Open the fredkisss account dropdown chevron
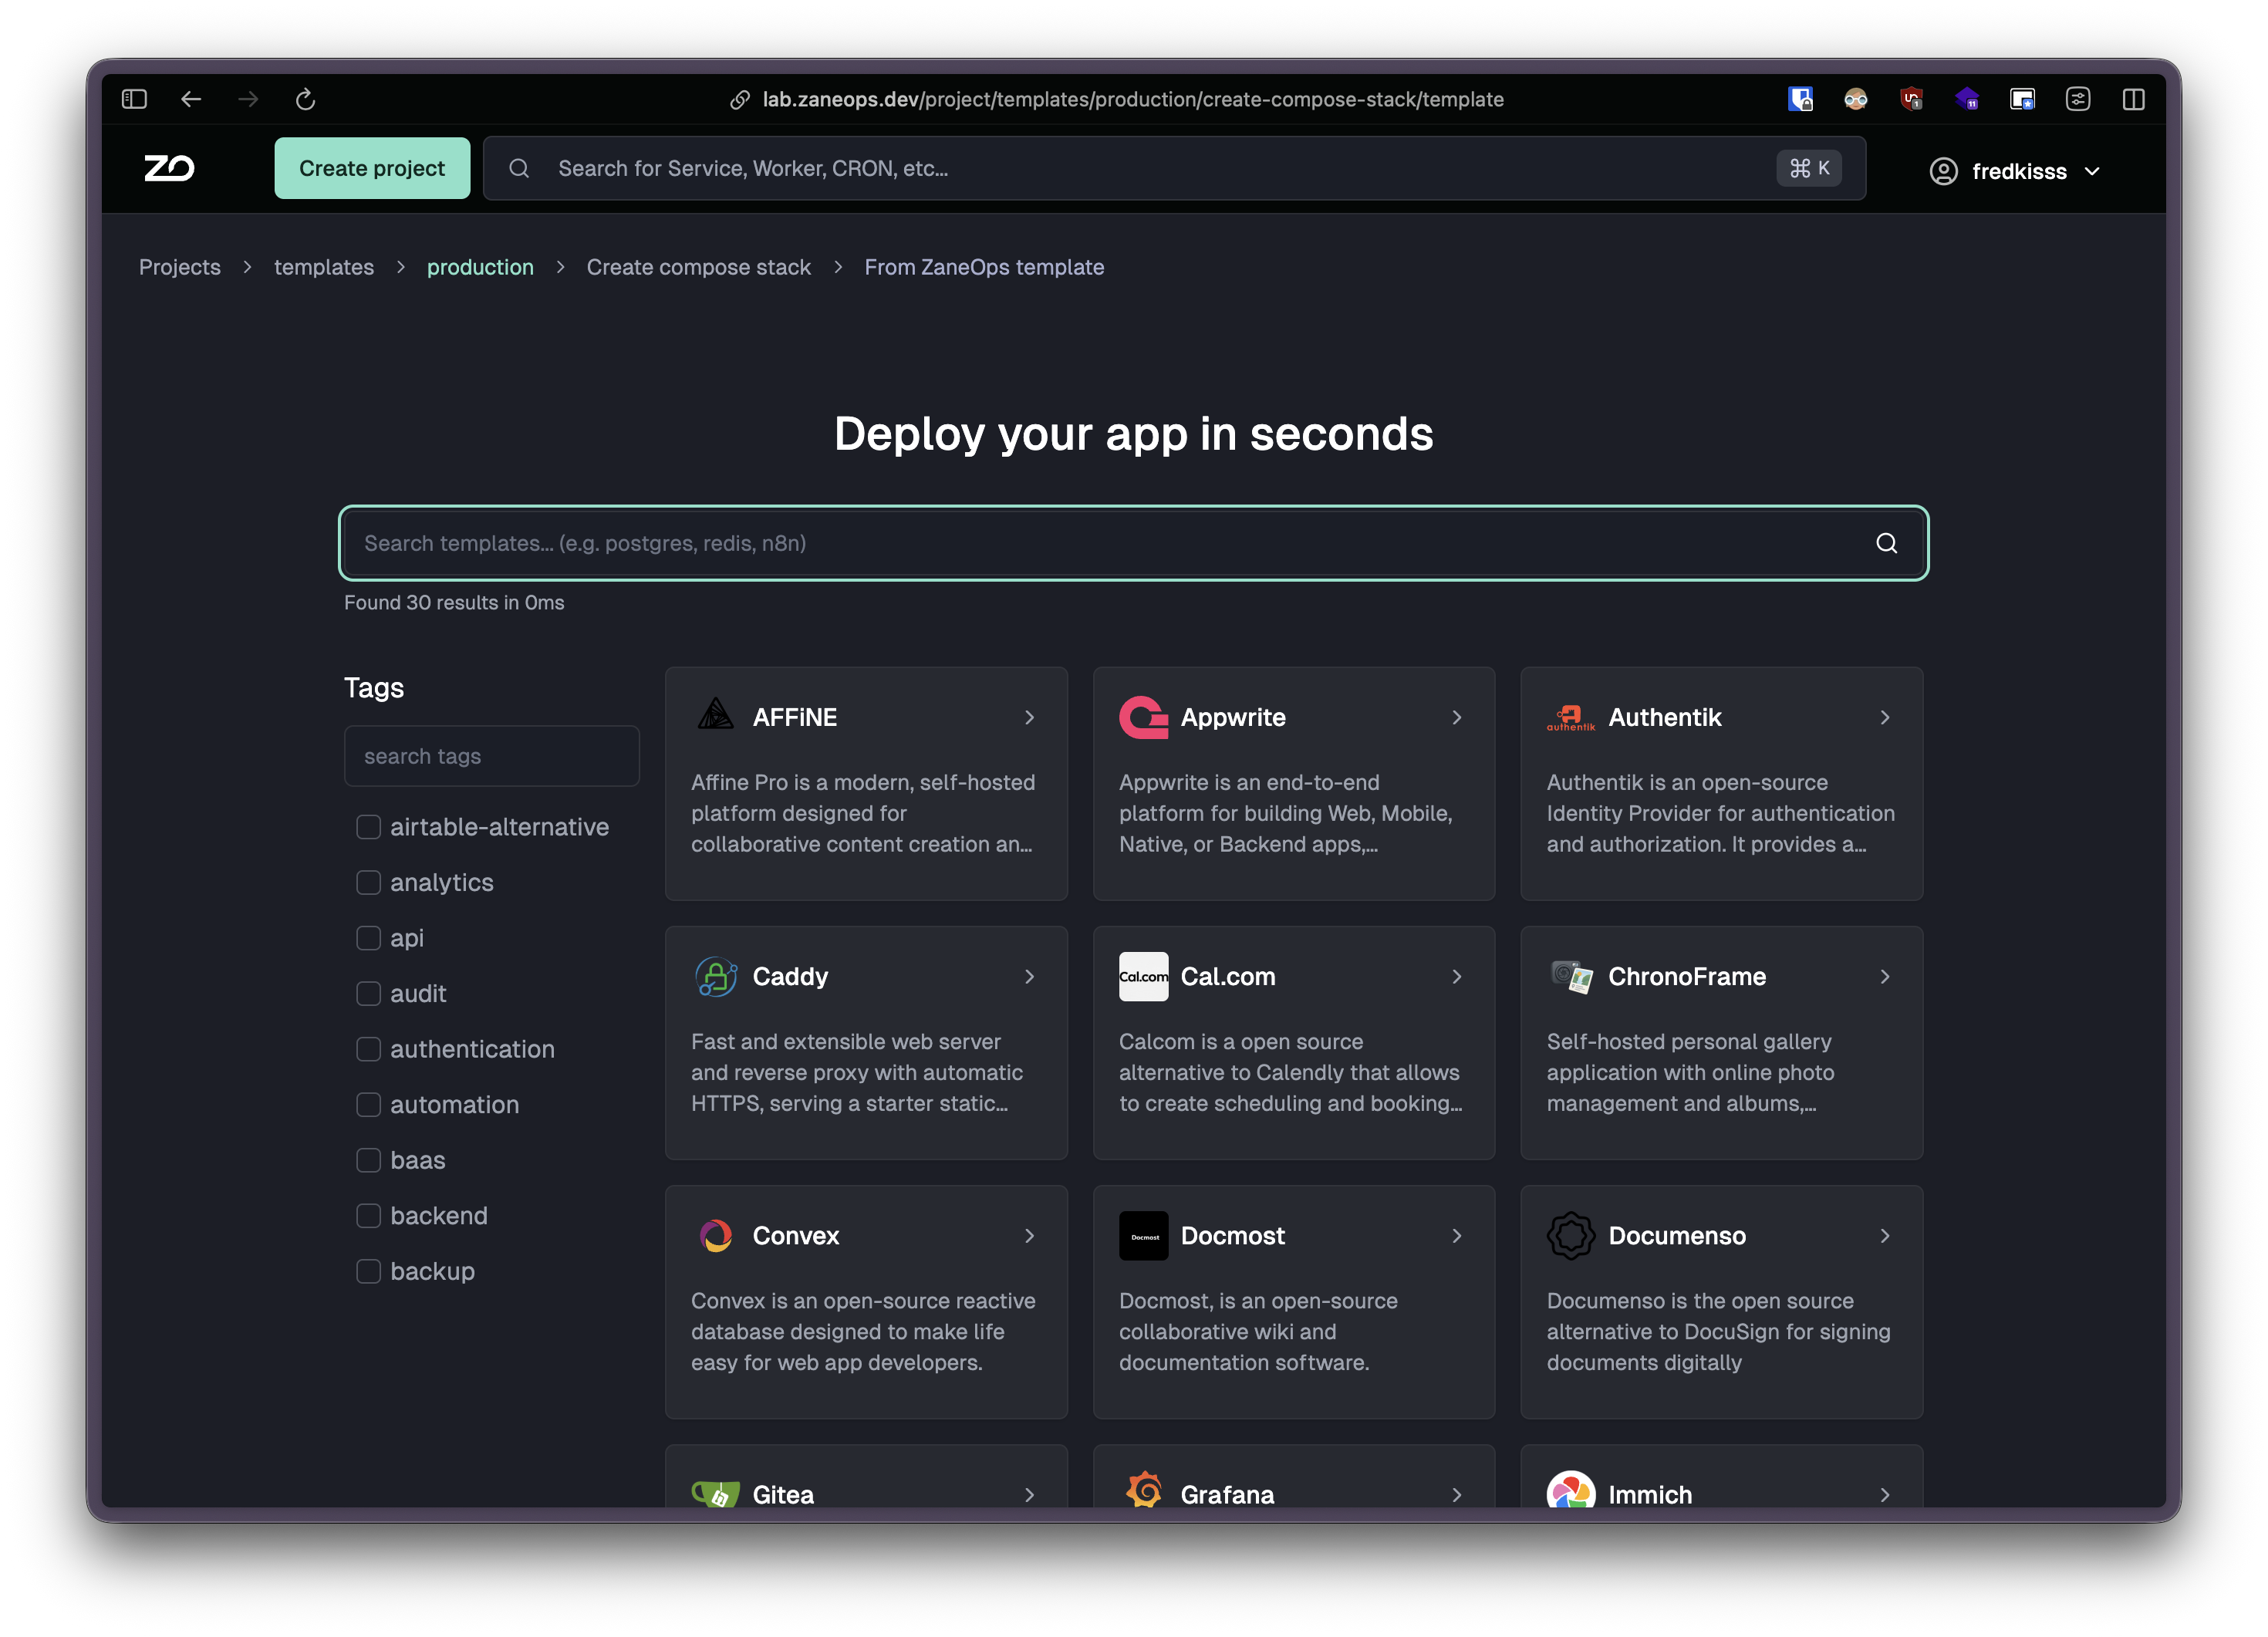The height and width of the screenshot is (1637, 2268). click(x=2093, y=171)
